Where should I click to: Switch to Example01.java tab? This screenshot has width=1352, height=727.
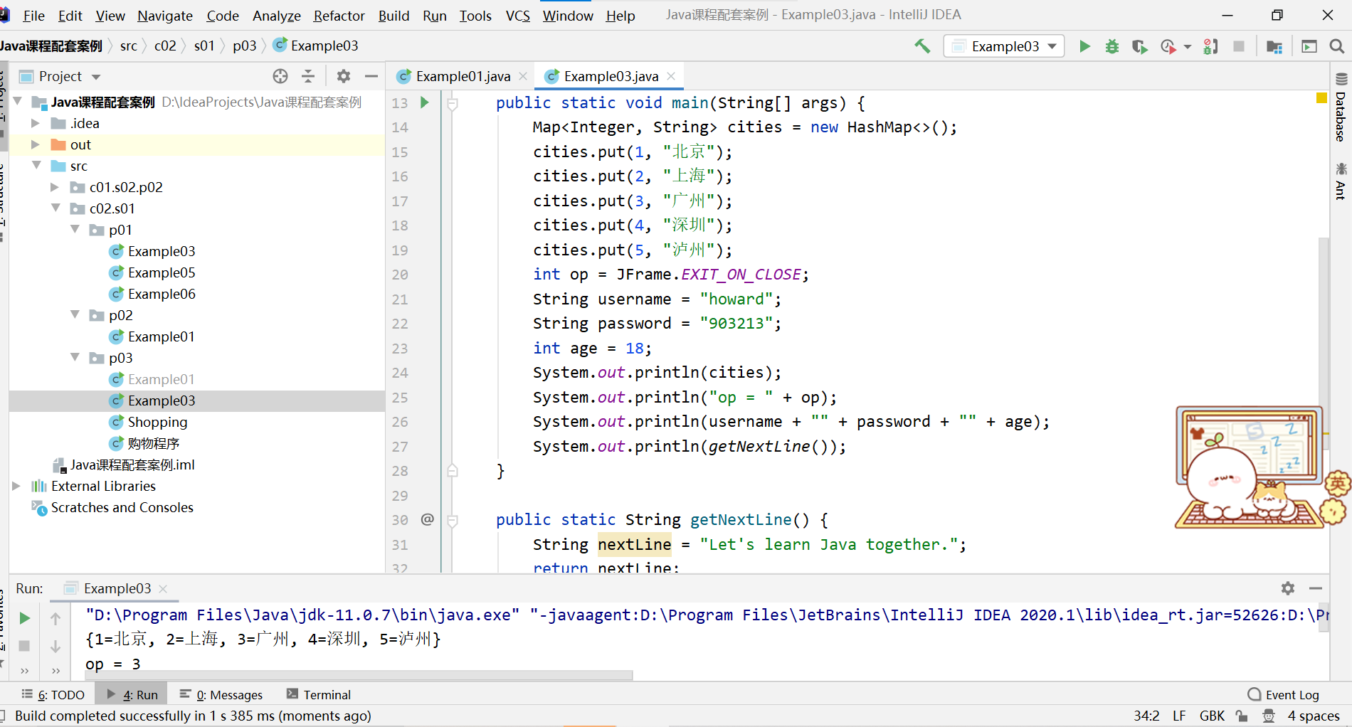(463, 76)
